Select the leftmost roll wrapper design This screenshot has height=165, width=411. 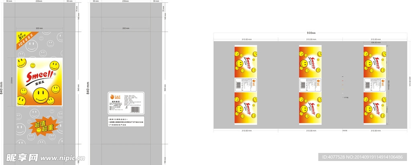tap(246, 85)
